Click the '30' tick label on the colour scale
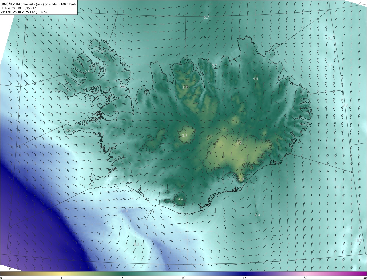Viewport: 367px width, 280px height. click(306, 278)
